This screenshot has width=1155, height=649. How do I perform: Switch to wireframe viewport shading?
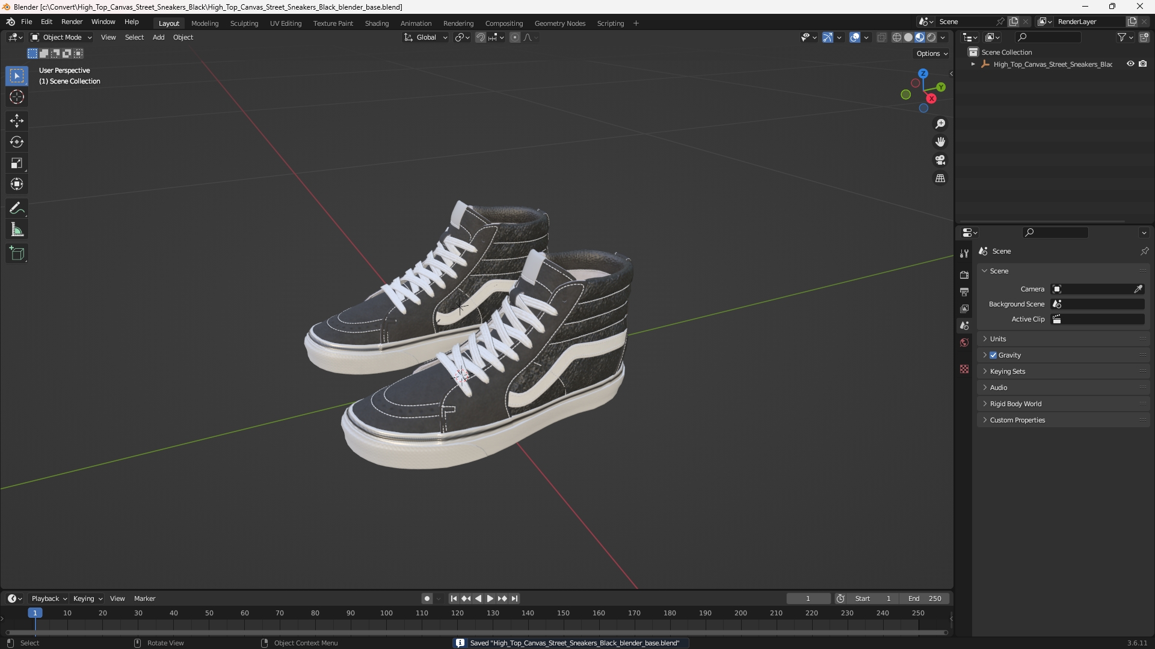click(x=897, y=37)
